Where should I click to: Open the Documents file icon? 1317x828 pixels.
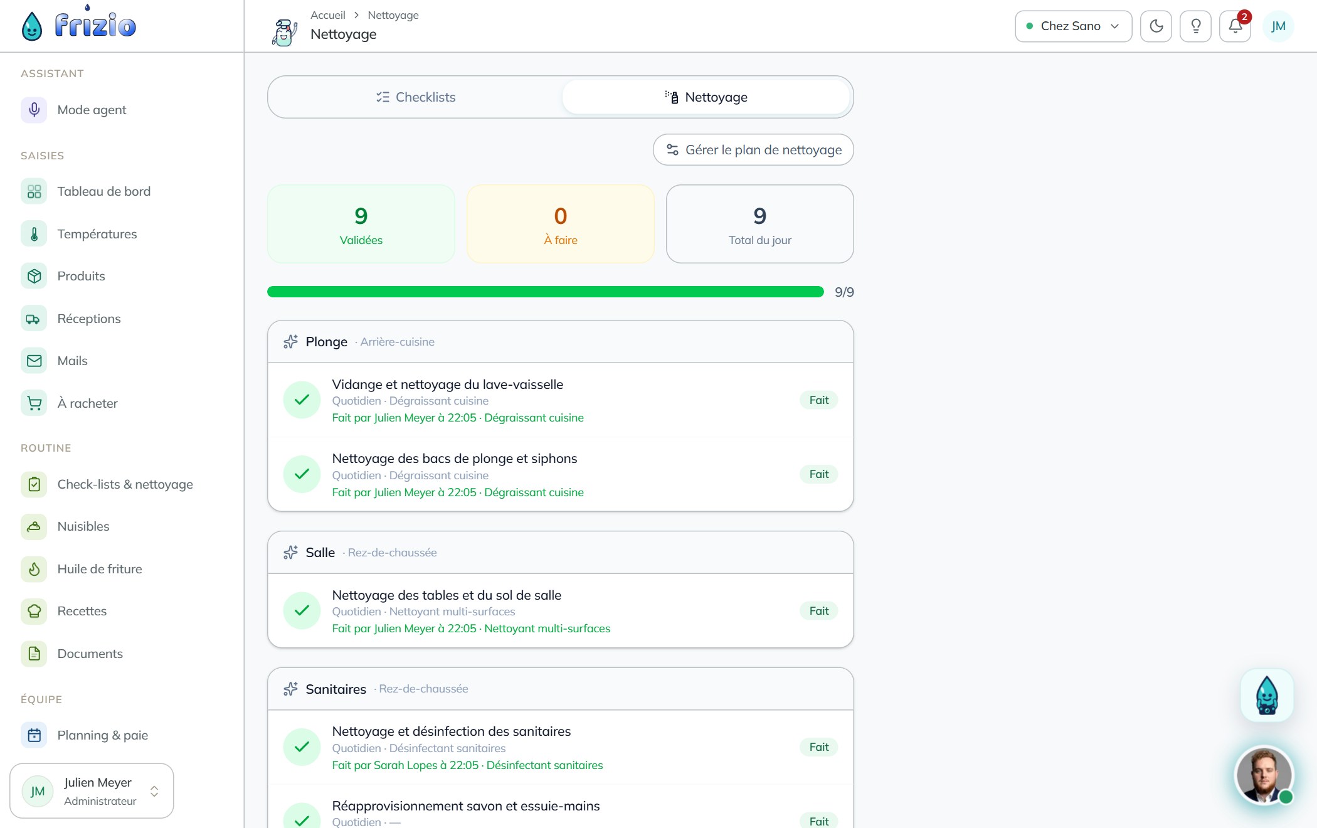(34, 654)
